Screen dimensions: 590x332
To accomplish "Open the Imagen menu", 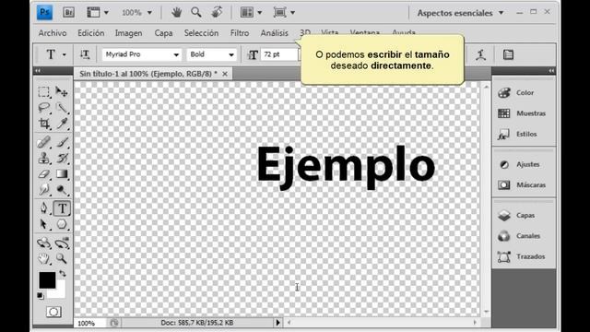I will pos(129,33).
